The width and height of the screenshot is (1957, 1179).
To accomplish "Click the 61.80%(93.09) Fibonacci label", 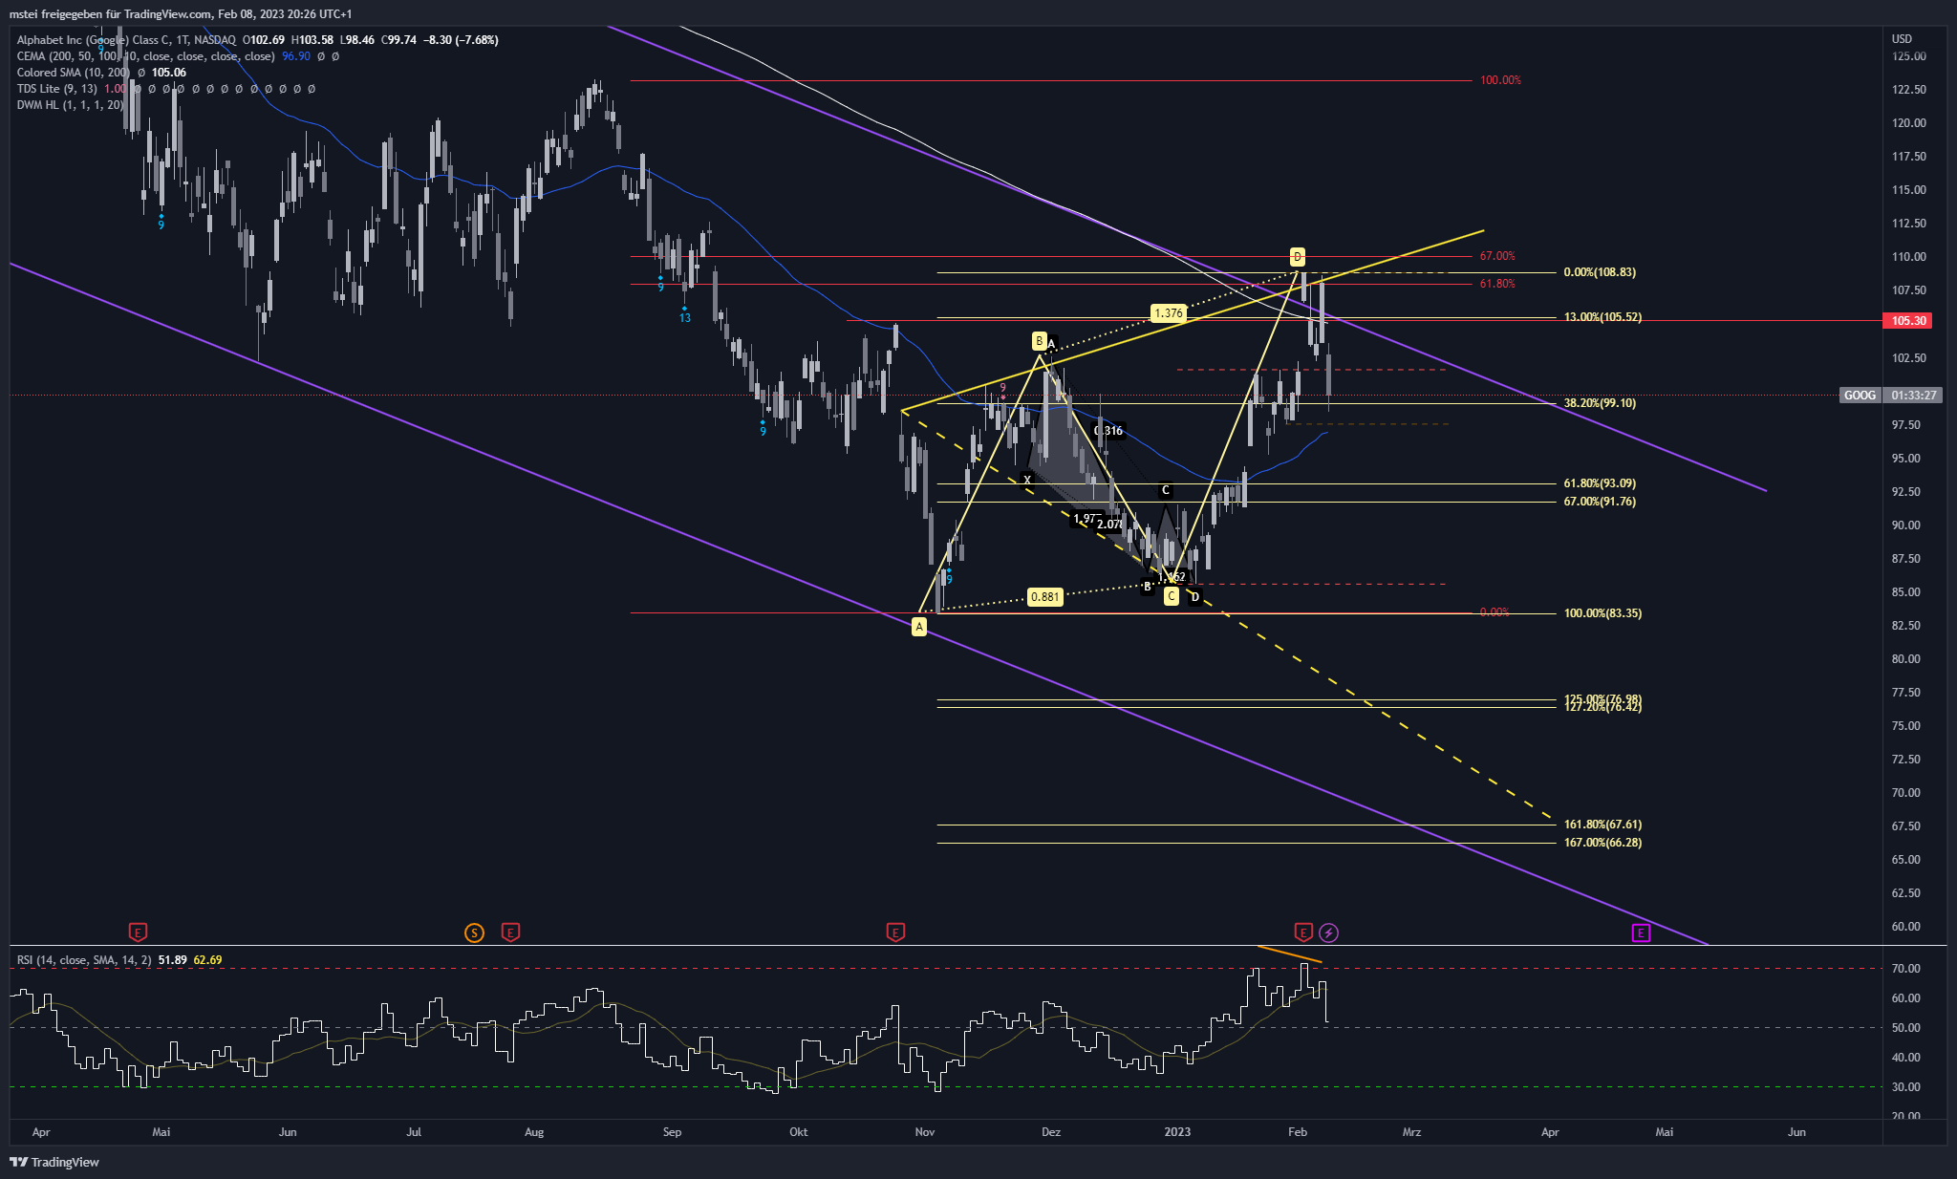I will pos(1600,483).
